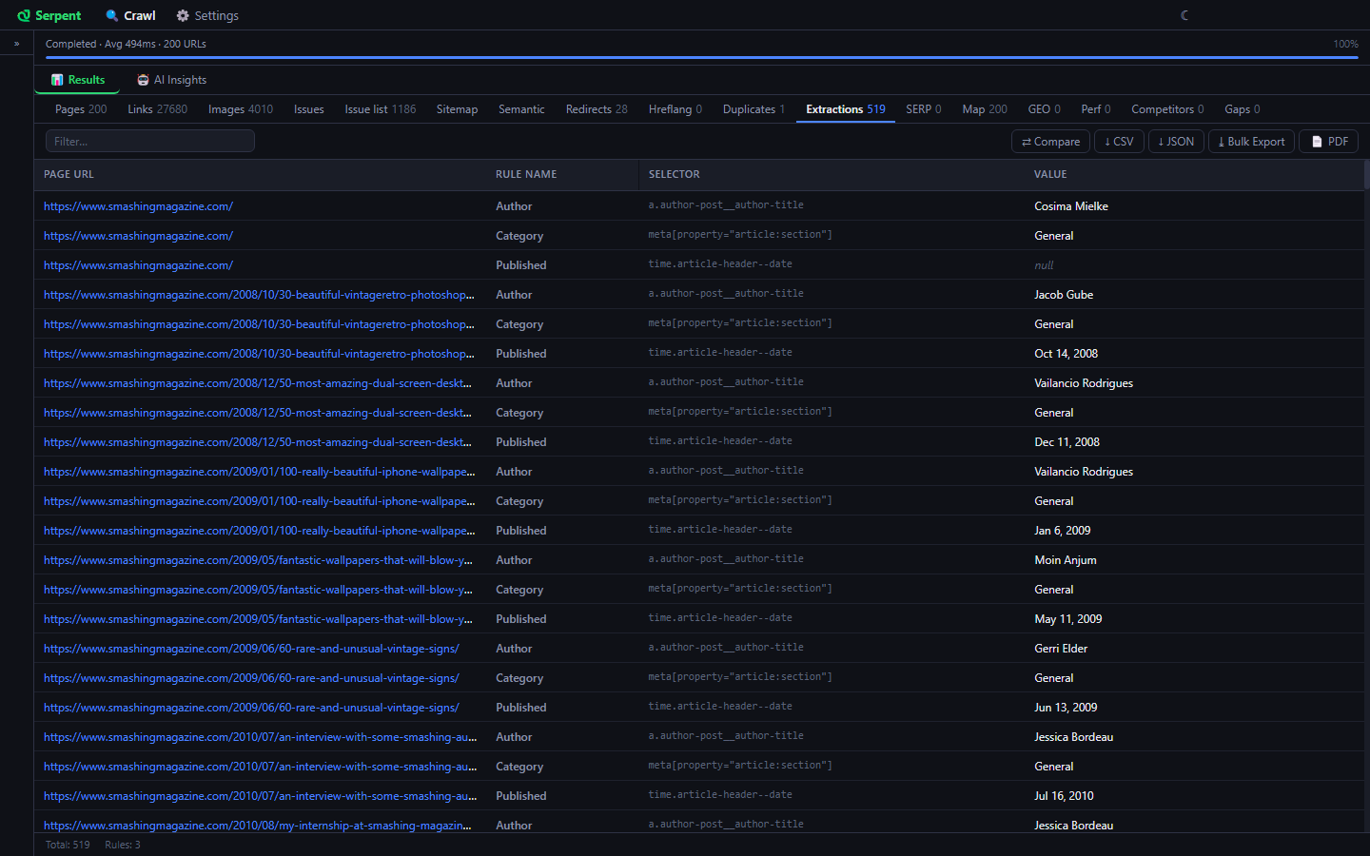Open the Duplicates tab

click(x=753, y=109)
